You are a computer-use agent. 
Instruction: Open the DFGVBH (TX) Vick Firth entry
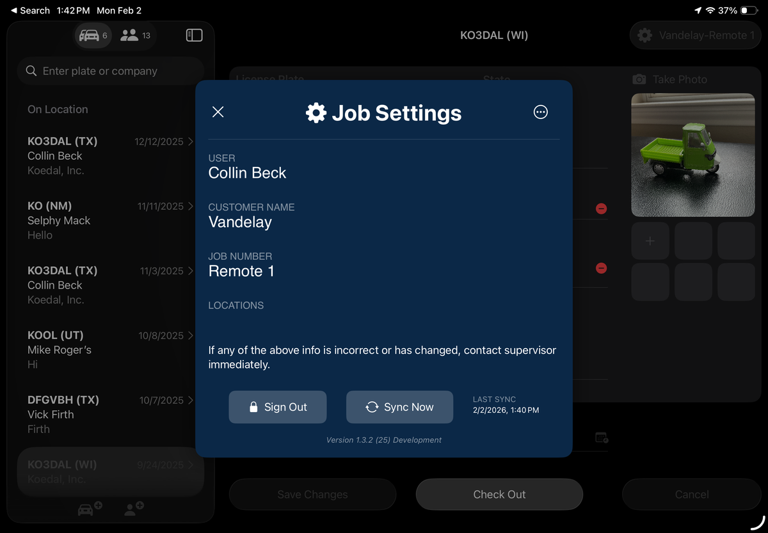(110, 414)
